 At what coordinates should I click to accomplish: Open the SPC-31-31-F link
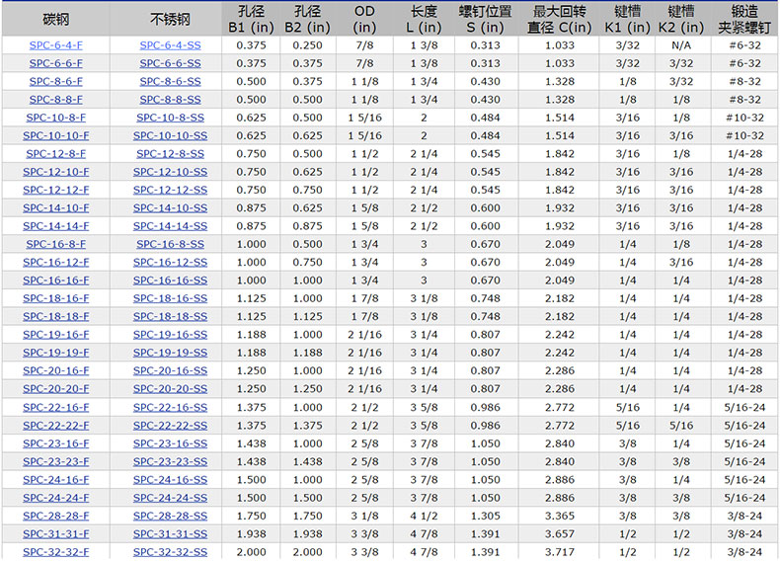(56, 533)
